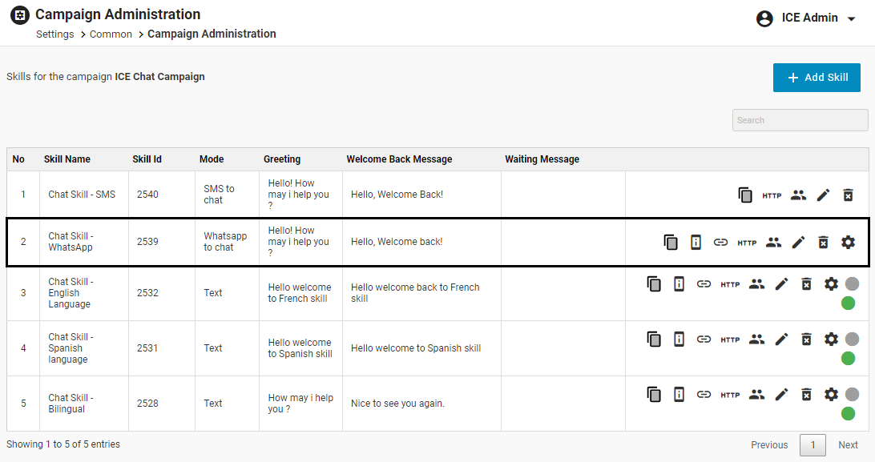Sort the table by Skill Name column
875x462 pixels.
click(67, 159)
